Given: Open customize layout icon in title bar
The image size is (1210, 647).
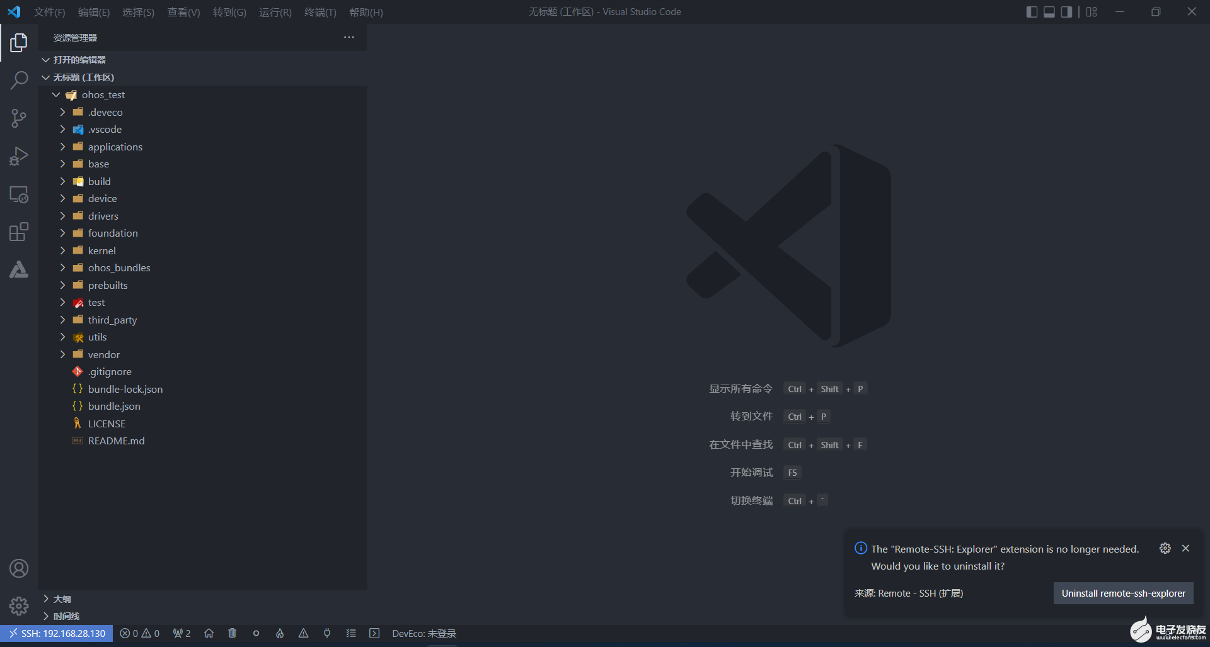Looking at the screenshot, I should [x=1092, y=12].
